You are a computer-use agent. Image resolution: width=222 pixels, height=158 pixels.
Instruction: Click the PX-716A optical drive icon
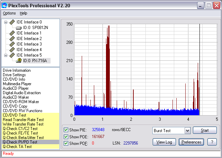click(x=19, y=60)
